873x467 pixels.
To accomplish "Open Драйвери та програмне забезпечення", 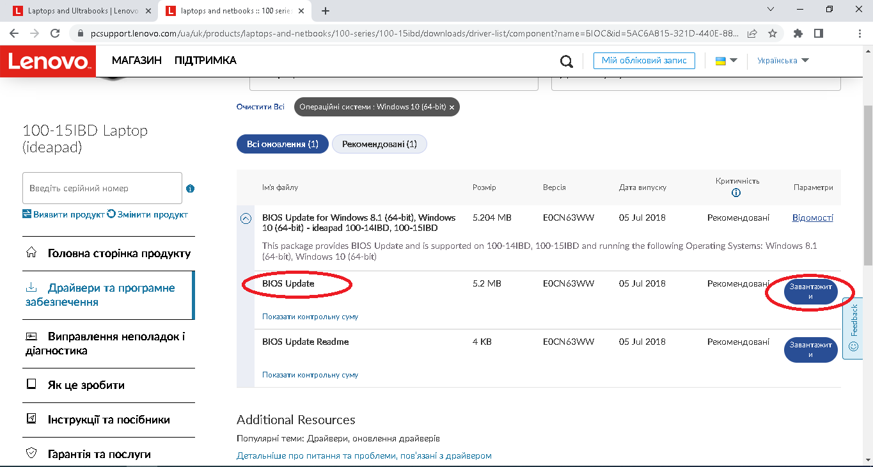I will coord(108,295).
